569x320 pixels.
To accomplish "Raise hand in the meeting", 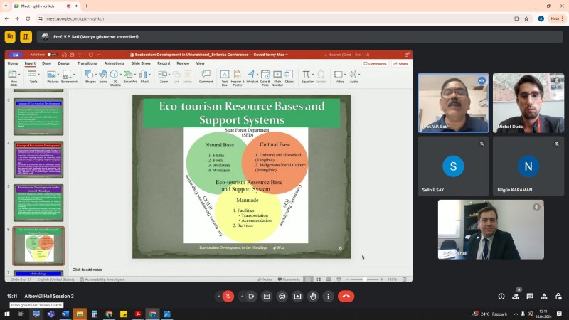I will (x=313, y=296).
